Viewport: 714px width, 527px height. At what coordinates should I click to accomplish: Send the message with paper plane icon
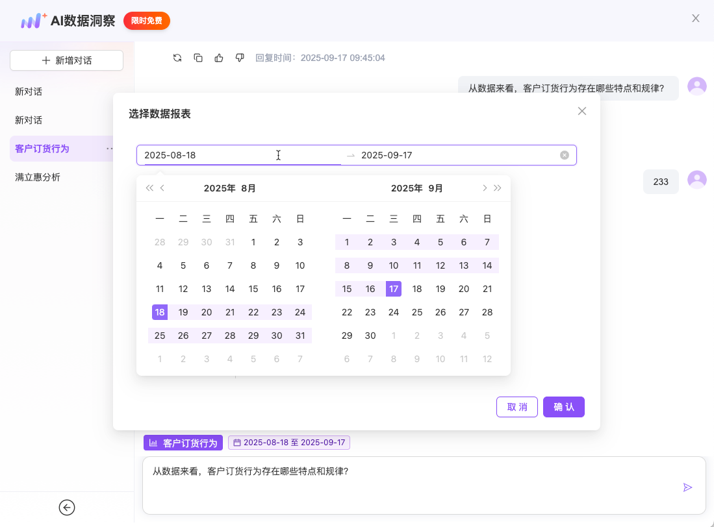click(687, 487)
